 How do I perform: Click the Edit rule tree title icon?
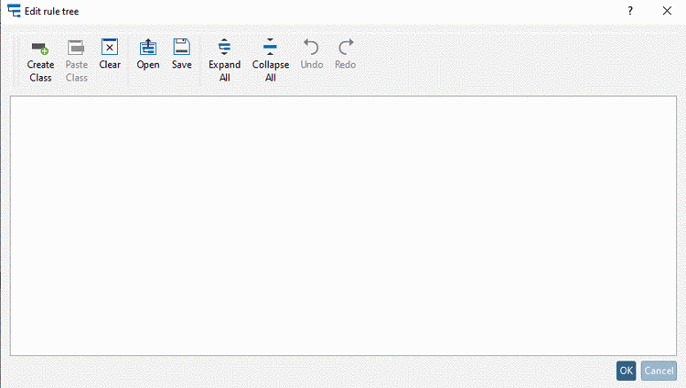[14, 10]
